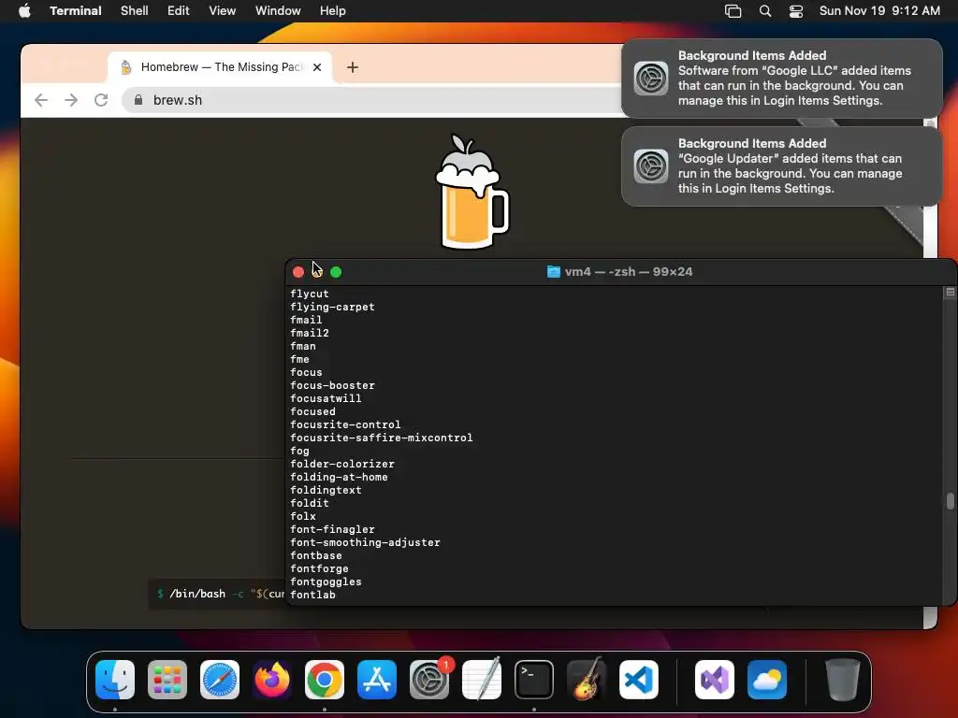Open the purple Visual Studio dock icon
958x718 pixels.
pyautogui.click(x=715, y=680)
